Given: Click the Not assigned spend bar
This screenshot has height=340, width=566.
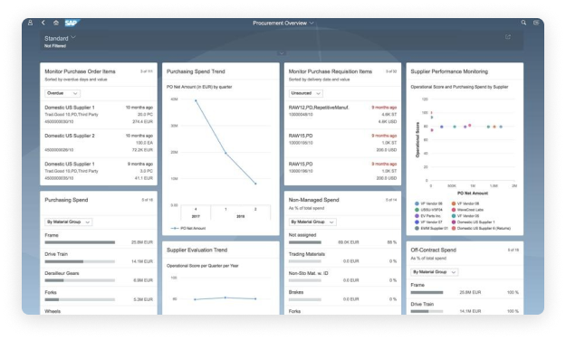Looking at the screenshot, I should (305, 242).
